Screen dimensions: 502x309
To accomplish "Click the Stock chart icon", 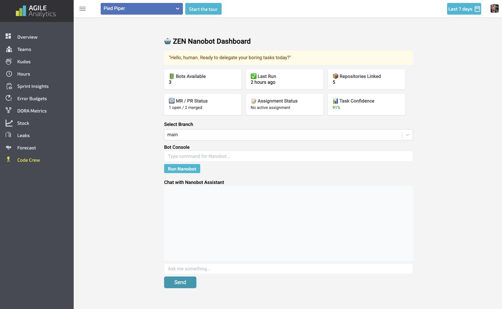I will [x=9, y=123].
